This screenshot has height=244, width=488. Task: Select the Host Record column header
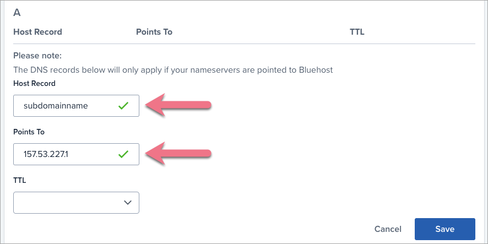point(37,32)
